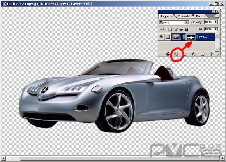The image size is (226, 162).
Task: Click horizontal scrollbar right arrow
Action: [222, 158]
